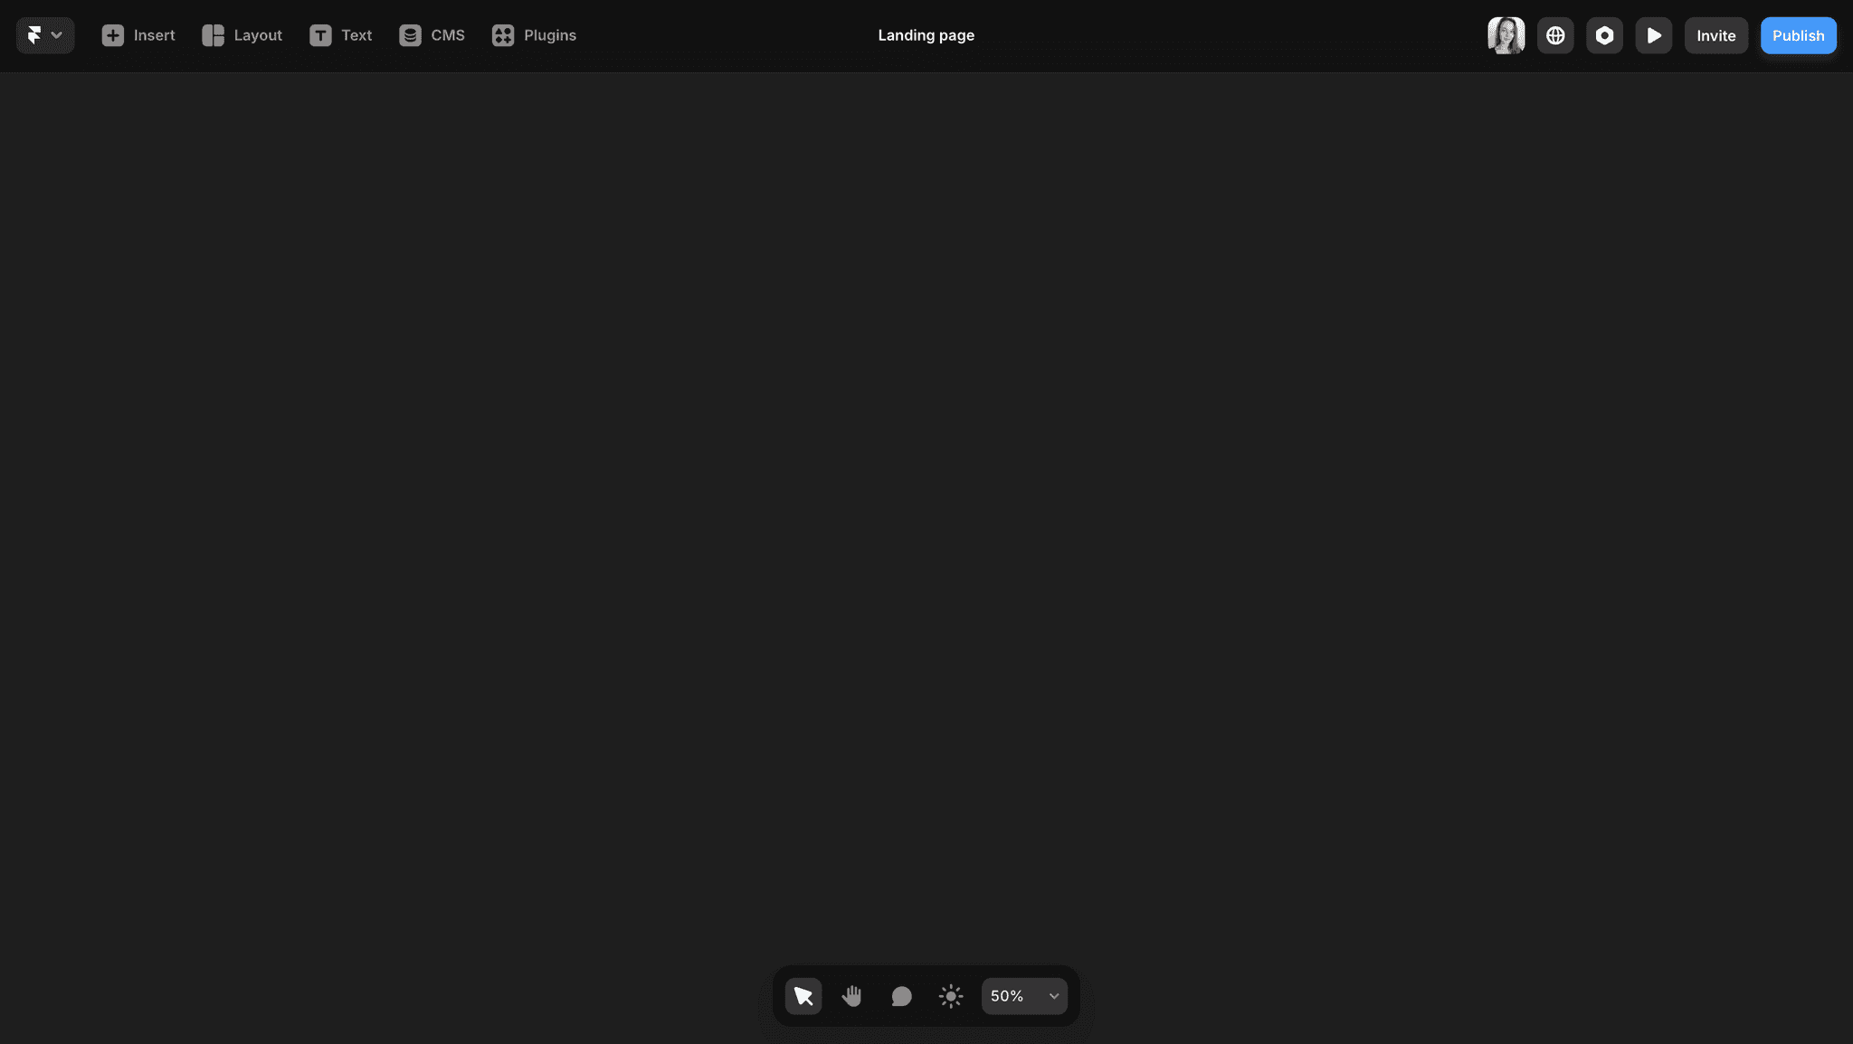This screenshot has width=1853, height=1044.
Task: Open the globe/localization settings
Action: [x=1555, y=34]
